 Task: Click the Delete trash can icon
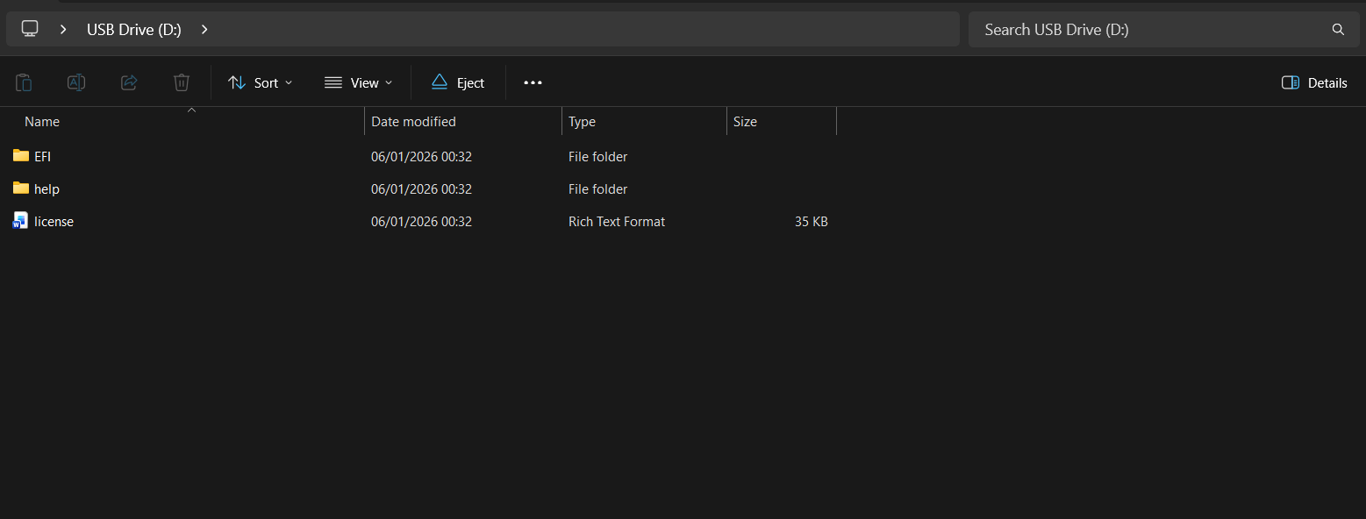click(182, 82)
